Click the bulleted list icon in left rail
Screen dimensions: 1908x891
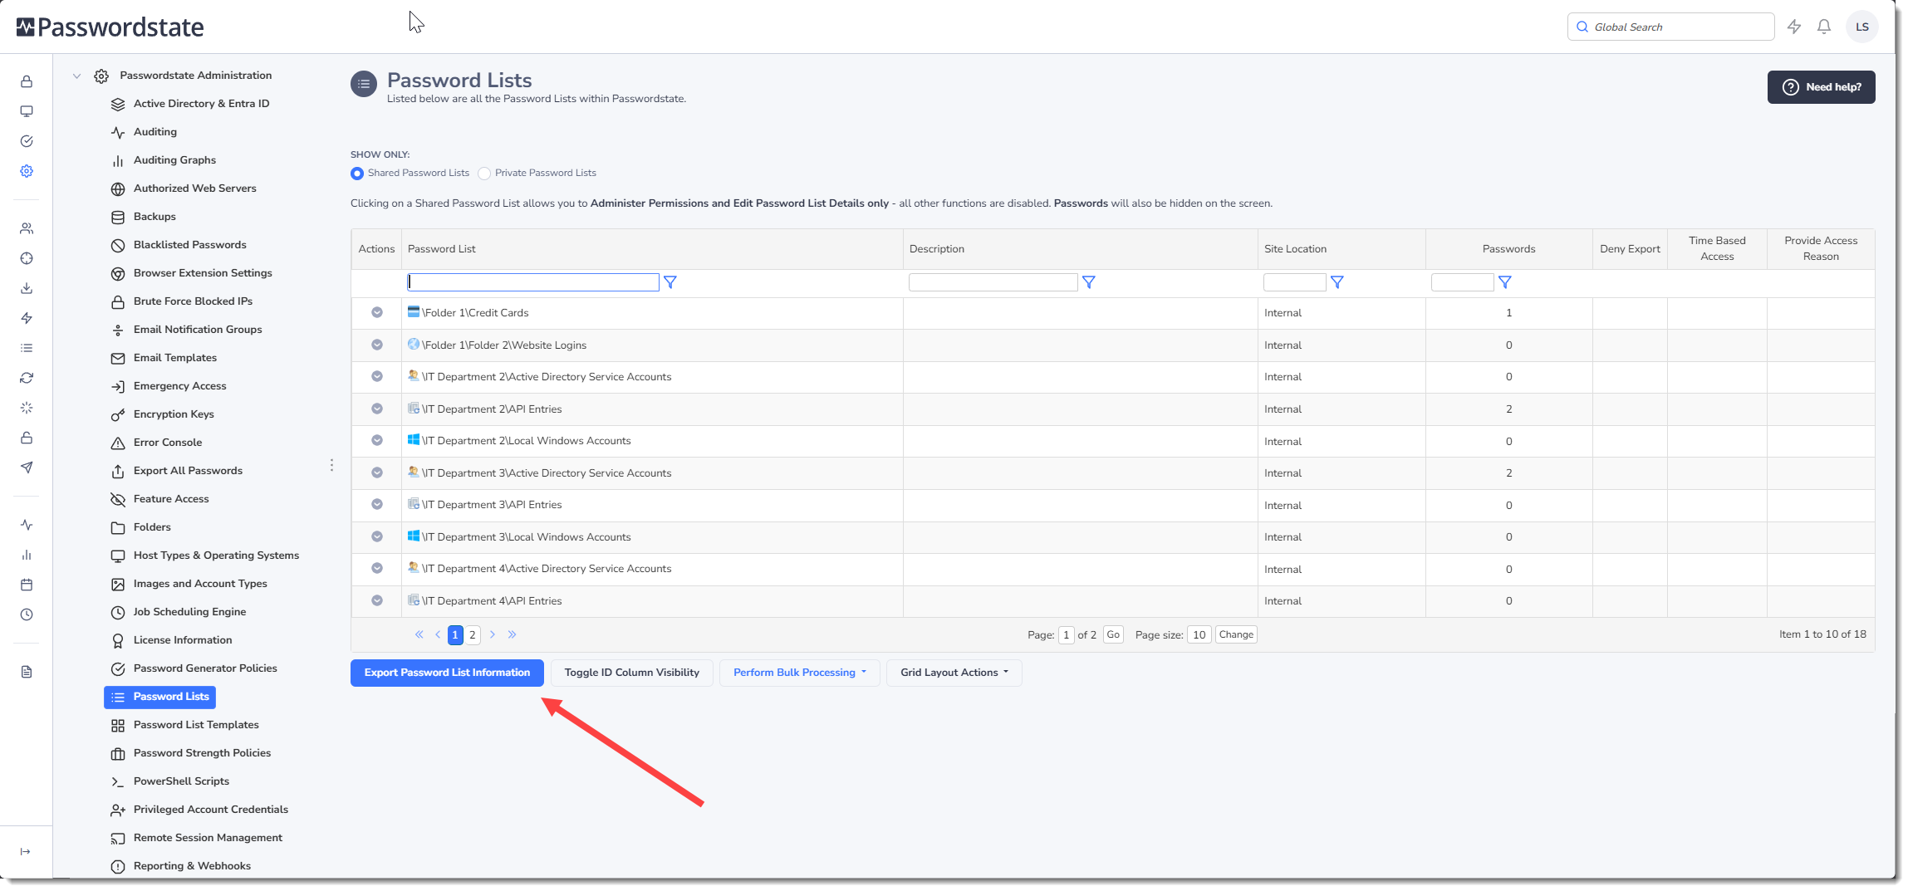[27, 348]
